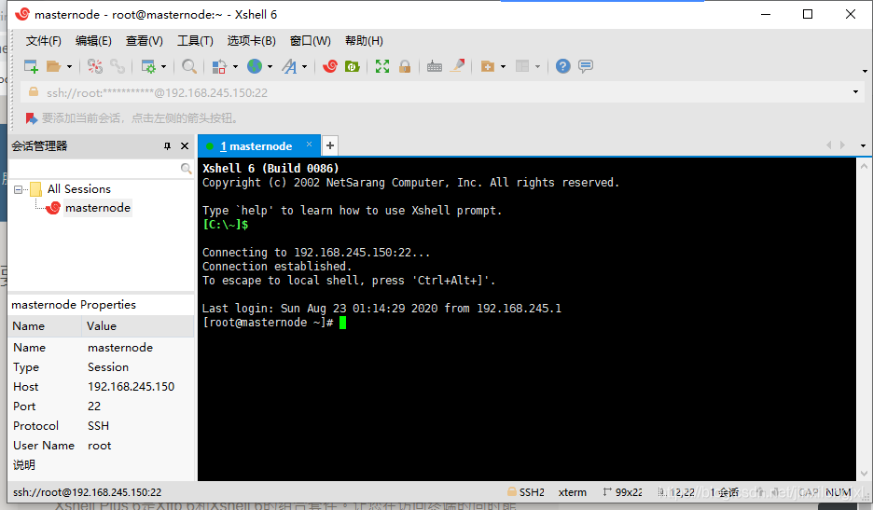Click the lock screen padlock icon
The height and width of the screenshot is (510, 873).
click(405, 66)
